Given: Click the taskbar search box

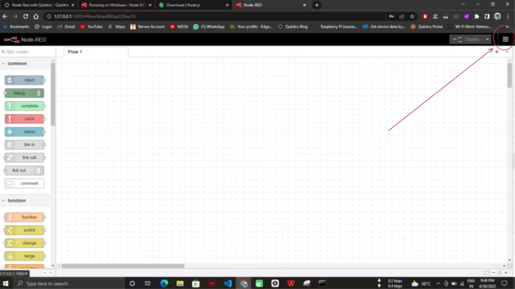Looking at the screenshot, I should click(69, 283).
